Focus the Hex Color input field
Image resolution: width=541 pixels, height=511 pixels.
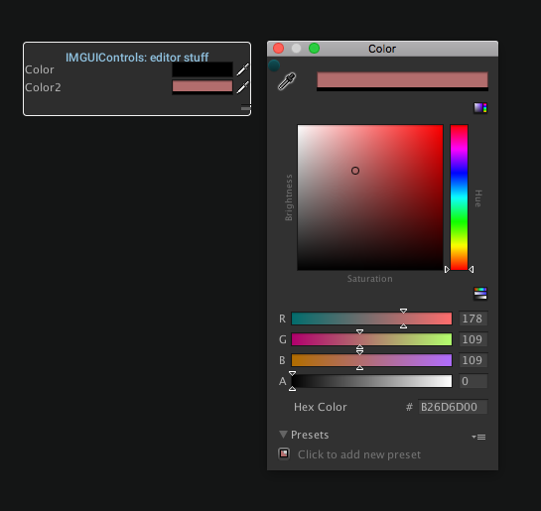(x=453, y=407)
